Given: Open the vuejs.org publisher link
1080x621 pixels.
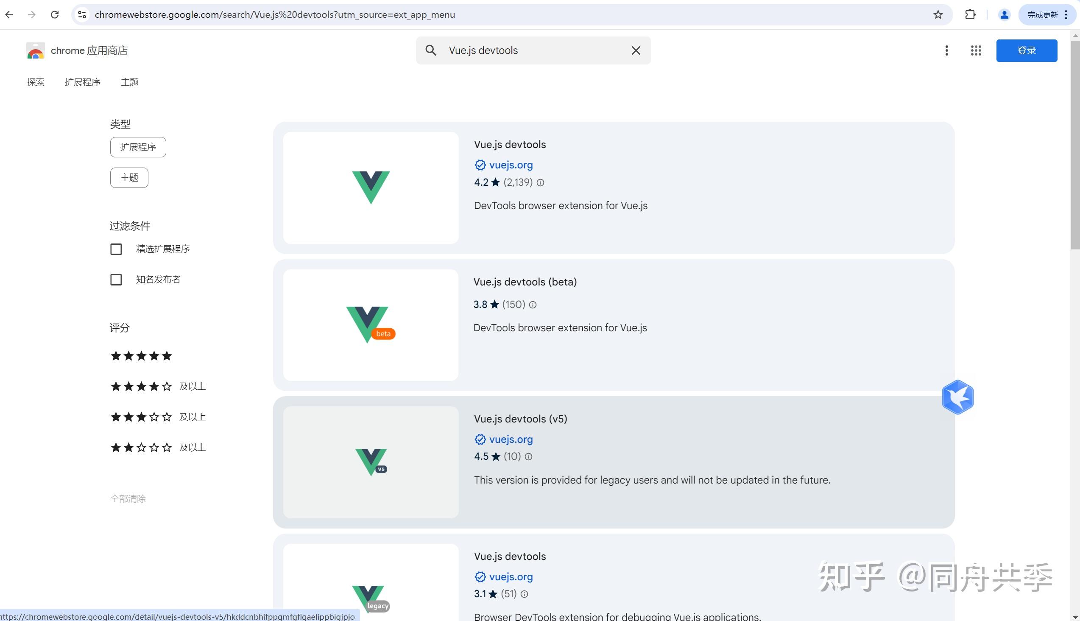Looking at the screenshot, I should [511, 165].
